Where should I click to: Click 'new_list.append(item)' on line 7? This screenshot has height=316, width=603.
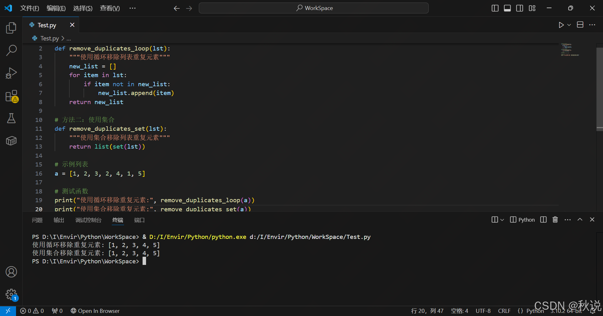(136, 93)
